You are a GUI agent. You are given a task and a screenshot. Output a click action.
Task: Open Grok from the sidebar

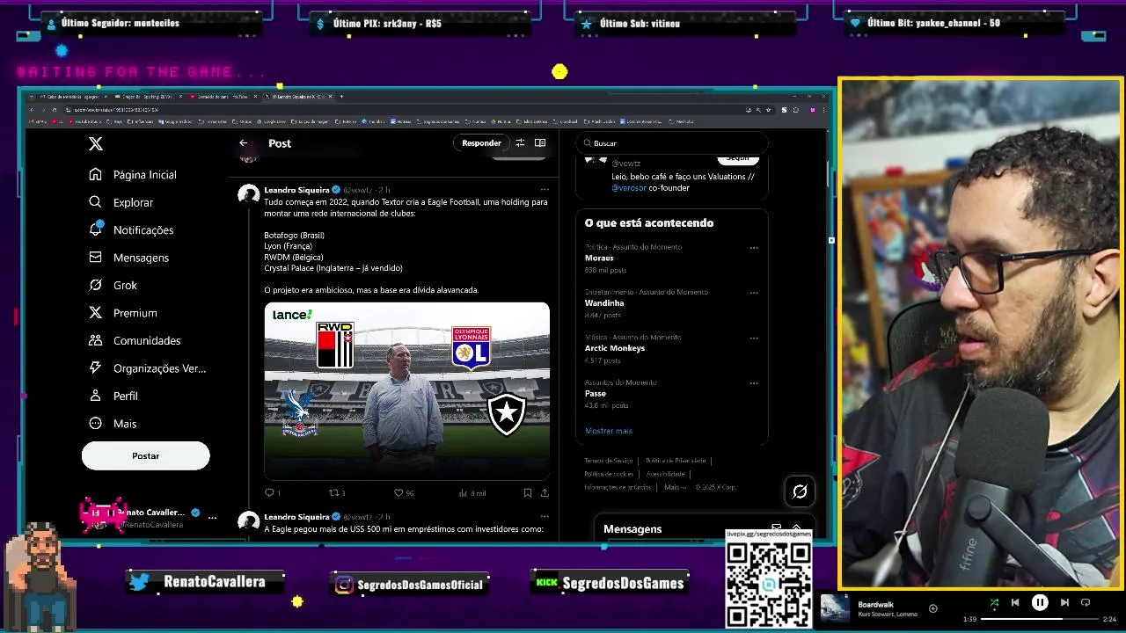click(113, 285)
